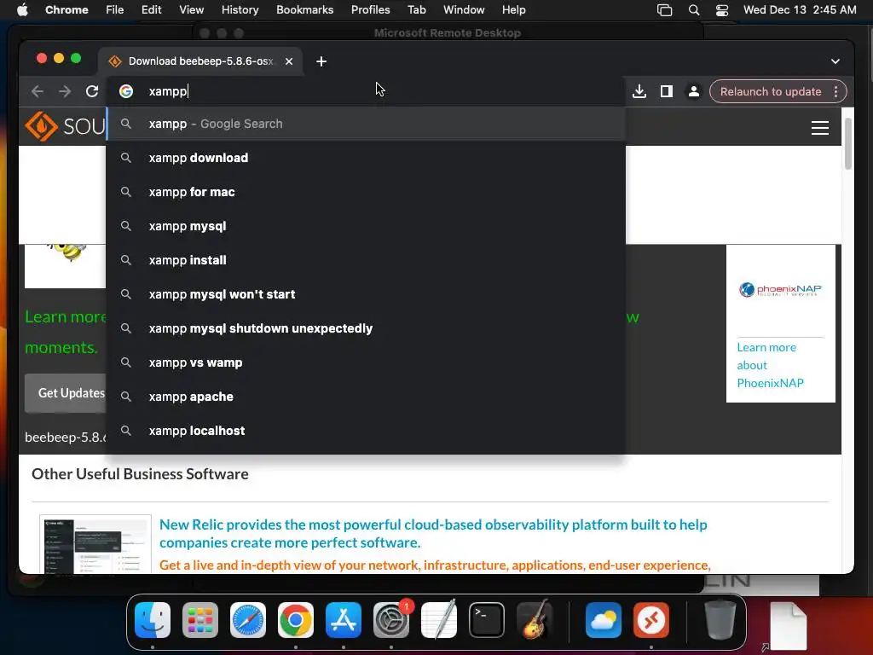The height and width of the screenshot is (655, 873).
Task: Toggle the Chrome side panel icon
Action: click(667, 91)
